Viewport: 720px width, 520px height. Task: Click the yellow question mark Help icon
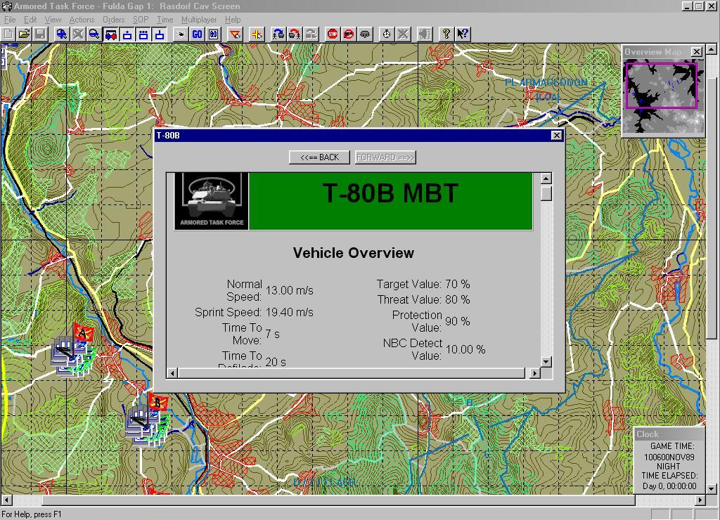pos(446,34)
